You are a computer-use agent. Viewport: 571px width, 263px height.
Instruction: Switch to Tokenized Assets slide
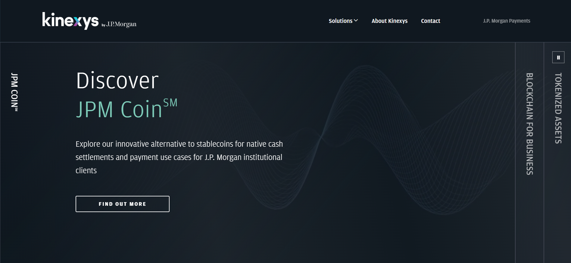[558, 108]
